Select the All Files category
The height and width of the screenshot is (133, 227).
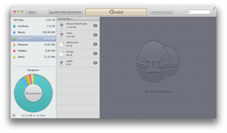click(x=33, y=20)
